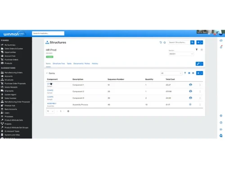Image resolution: width=225 pixels, height=169 pixels.
Task: Open Purchase Order Proposals
Action: (x=15, y=83)
